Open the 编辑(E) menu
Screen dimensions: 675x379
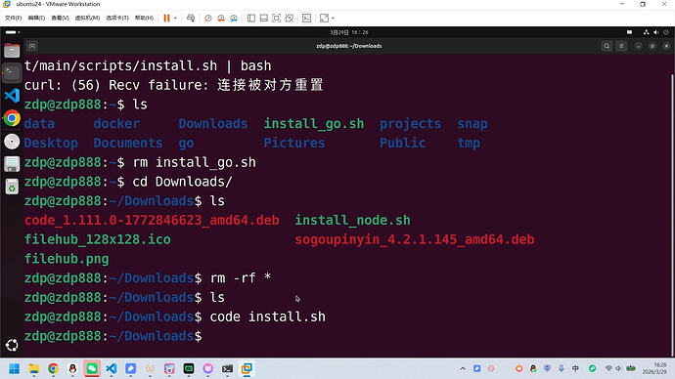click(36, 18)
